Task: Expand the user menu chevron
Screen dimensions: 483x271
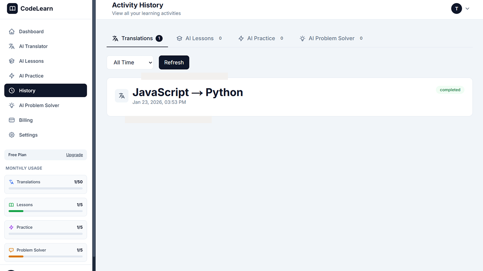Action: coord(467,8)
